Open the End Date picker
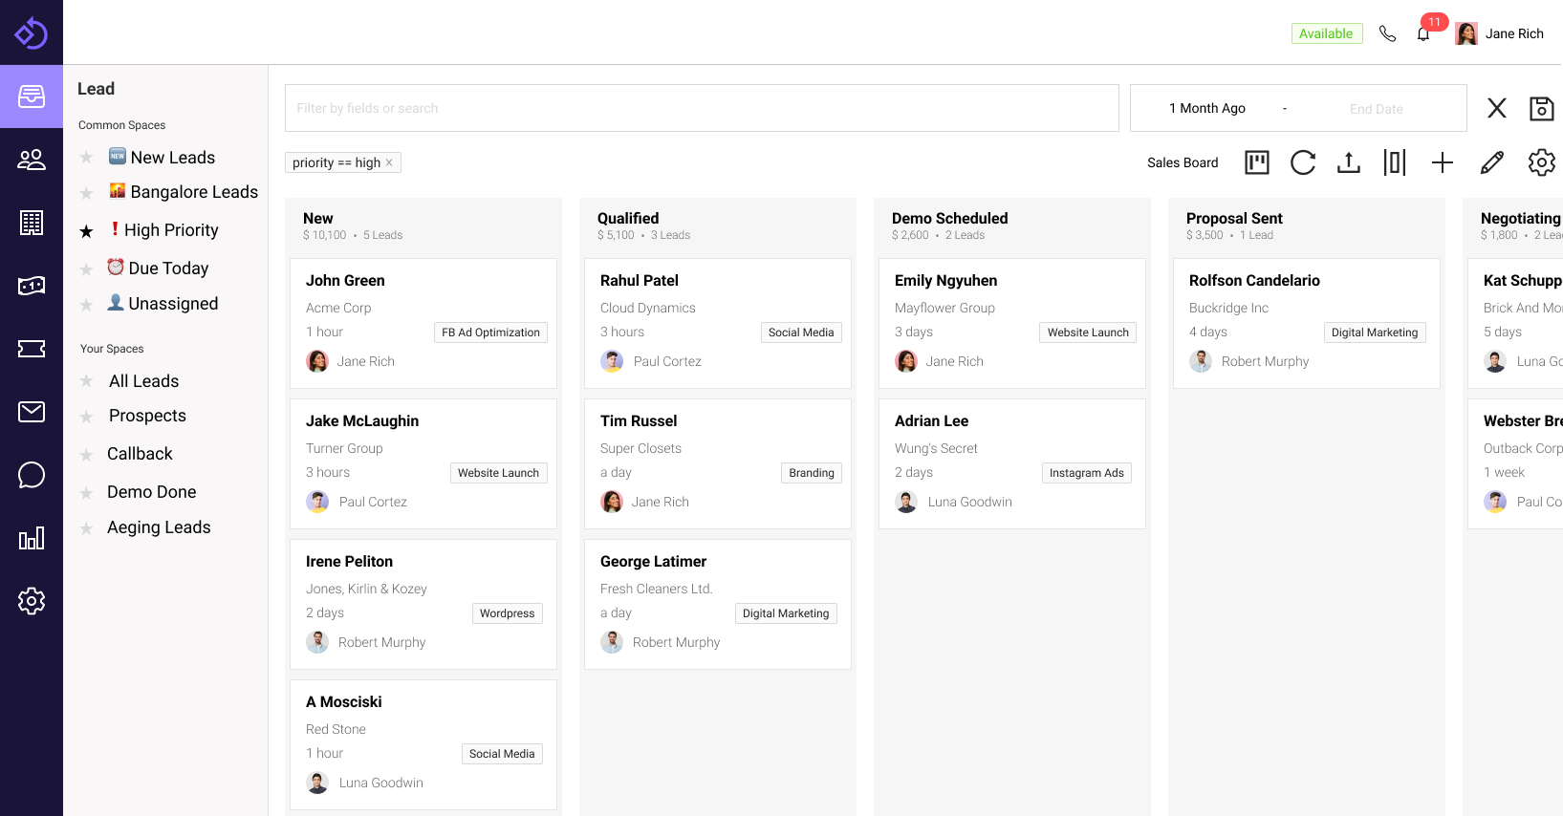Viewport: 1563px width, 816px height. (1376, 109)
